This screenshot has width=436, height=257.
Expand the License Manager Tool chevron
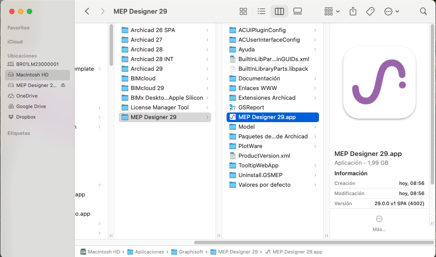[x=207, y=107]
